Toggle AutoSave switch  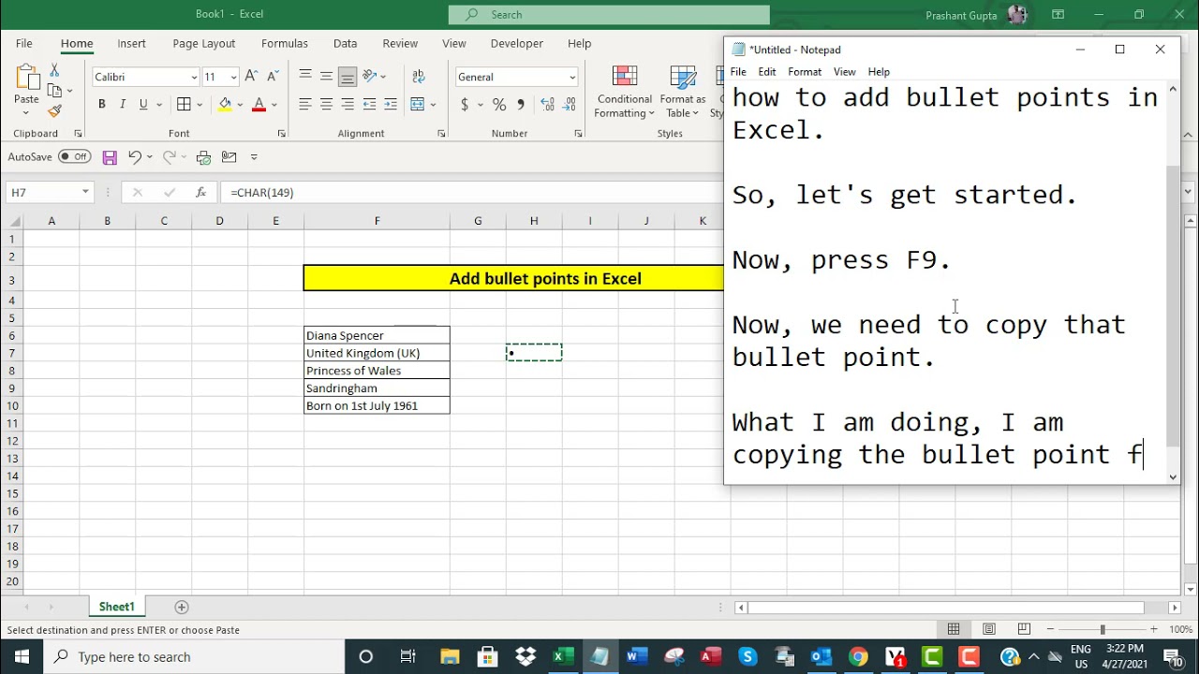pos(75,157)
